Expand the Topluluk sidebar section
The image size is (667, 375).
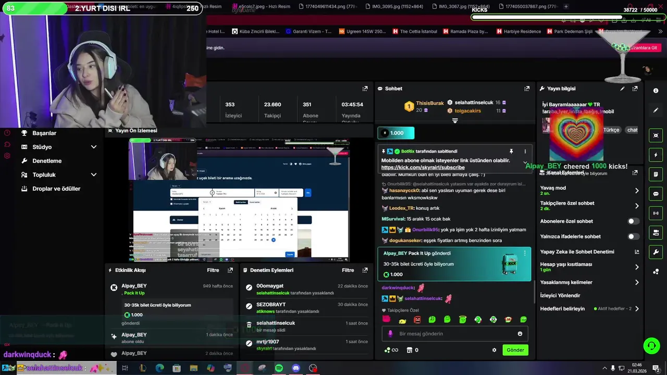[94, 175]
